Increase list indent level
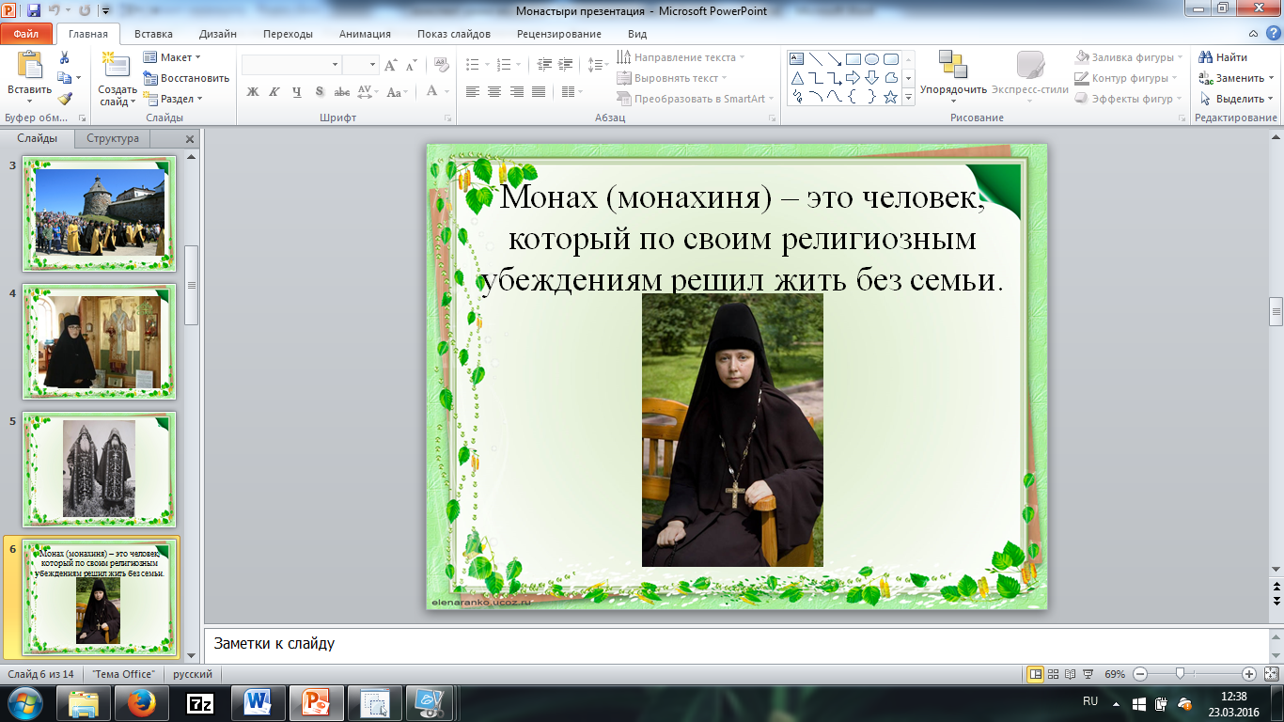Viewport: 1284px width, 722px height. [x=565, y=65]
